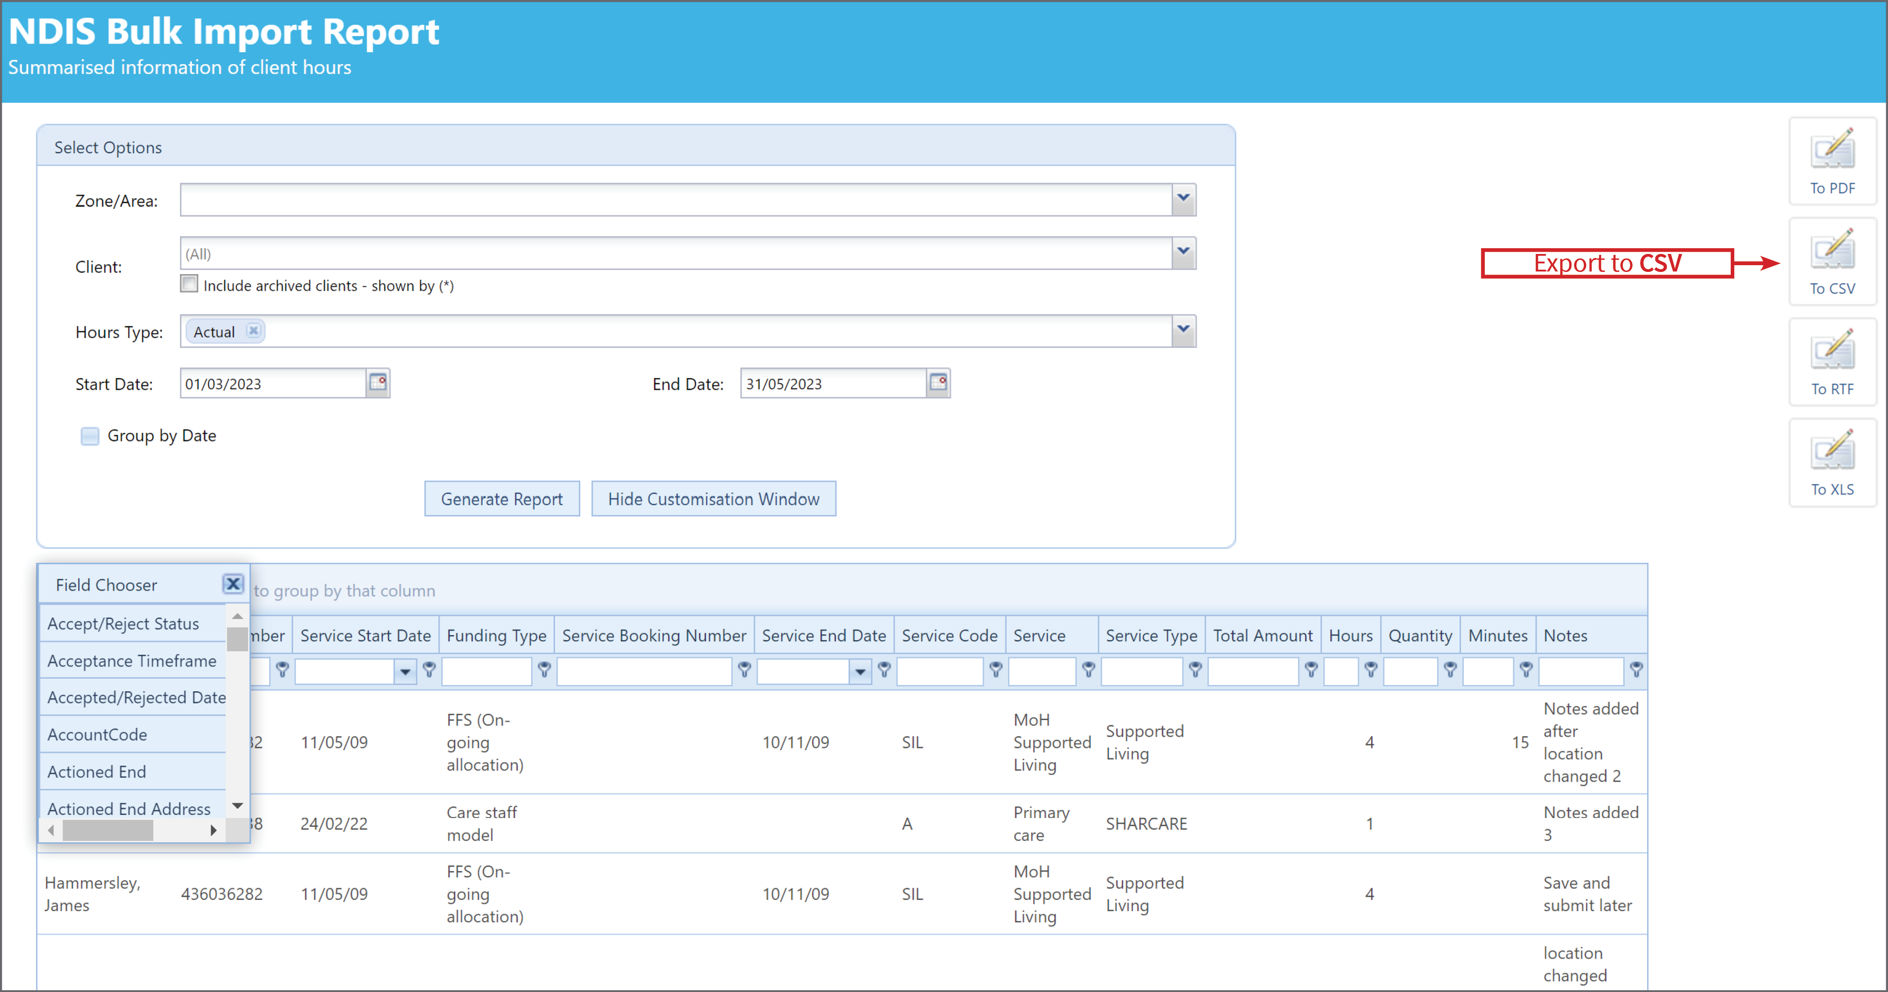1888x992 pixels.
Task: Click Notes column filter box
Action: coord(1581,671)
